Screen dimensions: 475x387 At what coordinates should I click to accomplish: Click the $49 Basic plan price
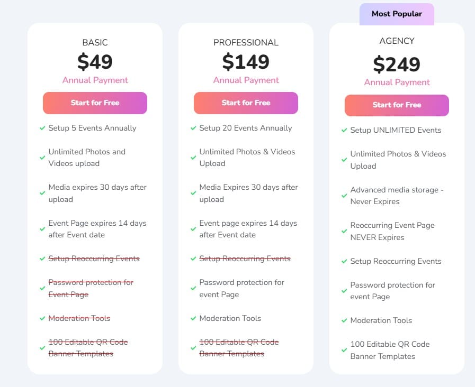point(95,62)
